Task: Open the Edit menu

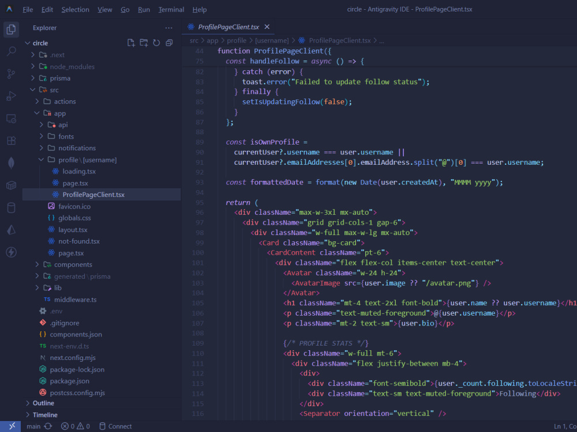Action: (x=47, y=10)
